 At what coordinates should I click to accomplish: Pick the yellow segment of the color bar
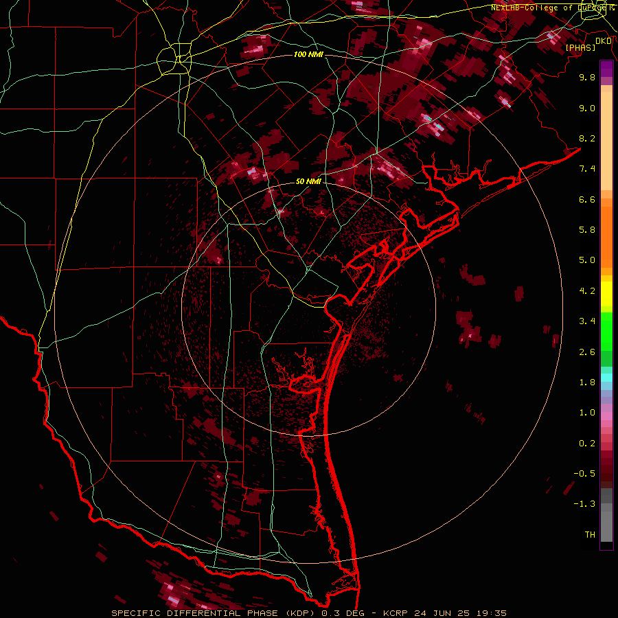click(606, 294)
